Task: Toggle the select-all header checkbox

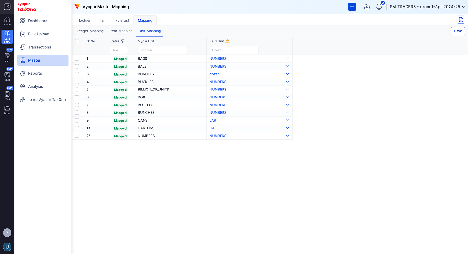Action: pos(77,41)
